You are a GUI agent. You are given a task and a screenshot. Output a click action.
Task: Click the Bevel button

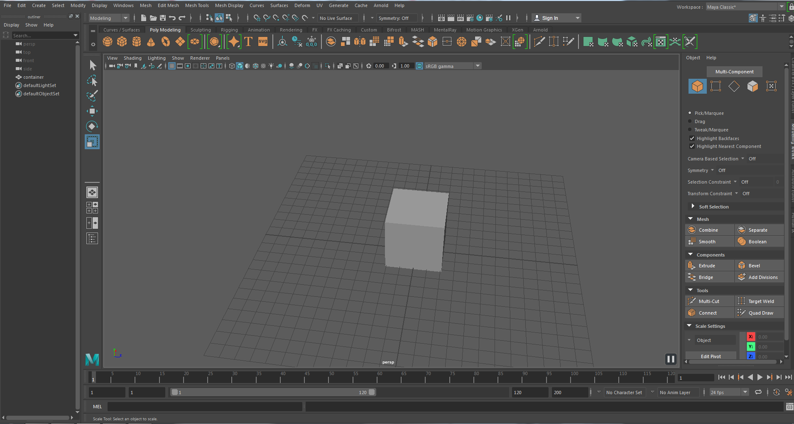coord(760,266)
